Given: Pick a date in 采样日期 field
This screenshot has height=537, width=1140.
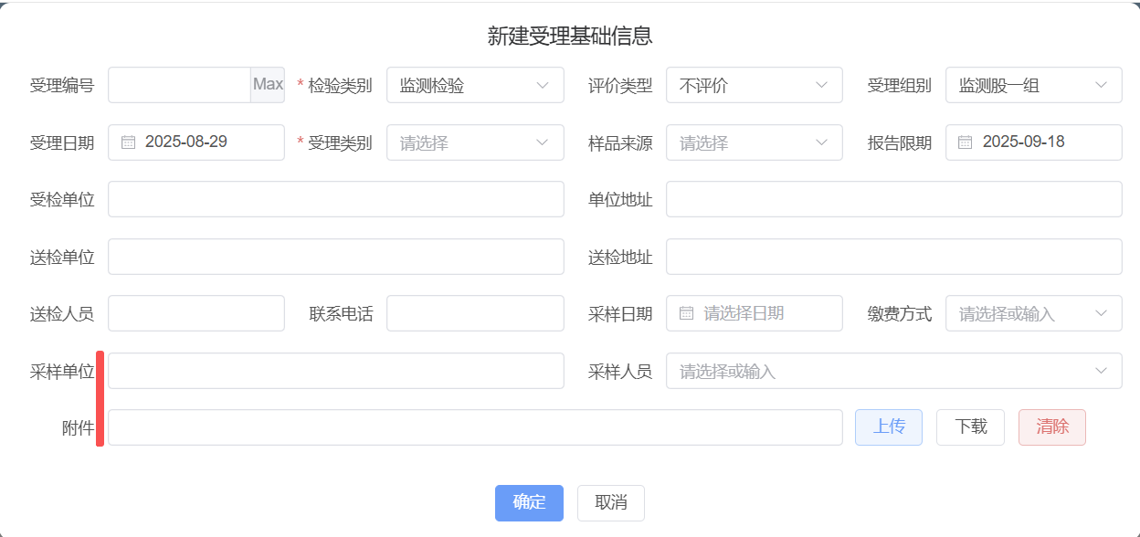Looking at the screenshot, I should pos(755,313).
